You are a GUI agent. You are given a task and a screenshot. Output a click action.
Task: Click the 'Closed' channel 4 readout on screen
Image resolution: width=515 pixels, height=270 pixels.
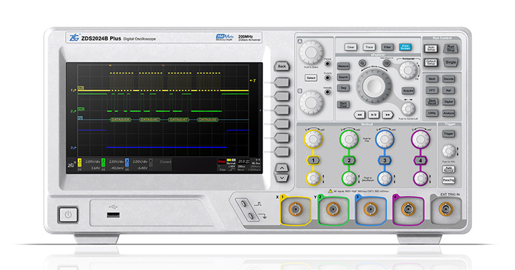165,162
